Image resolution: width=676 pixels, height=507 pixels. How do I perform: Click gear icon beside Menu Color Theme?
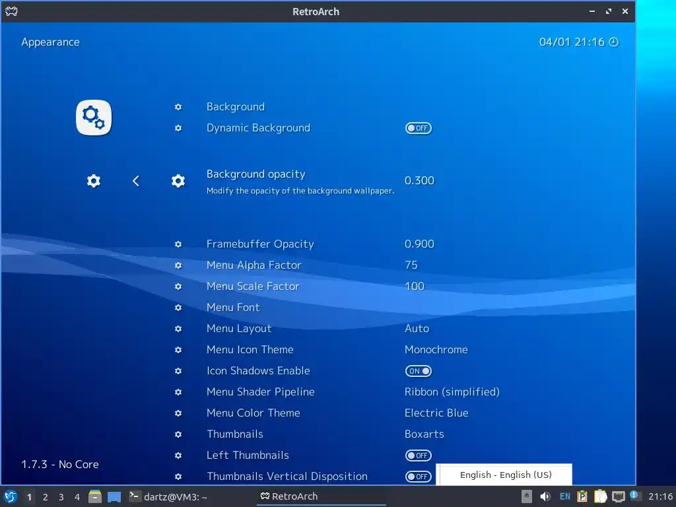click(178, 413)
